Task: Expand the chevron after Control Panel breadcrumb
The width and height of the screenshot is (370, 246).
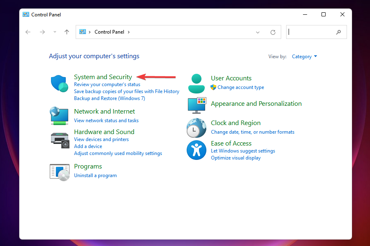Action: [129, 32]
